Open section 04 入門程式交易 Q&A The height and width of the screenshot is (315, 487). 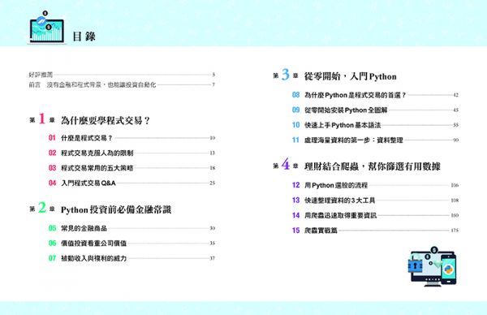click(131, 183)
